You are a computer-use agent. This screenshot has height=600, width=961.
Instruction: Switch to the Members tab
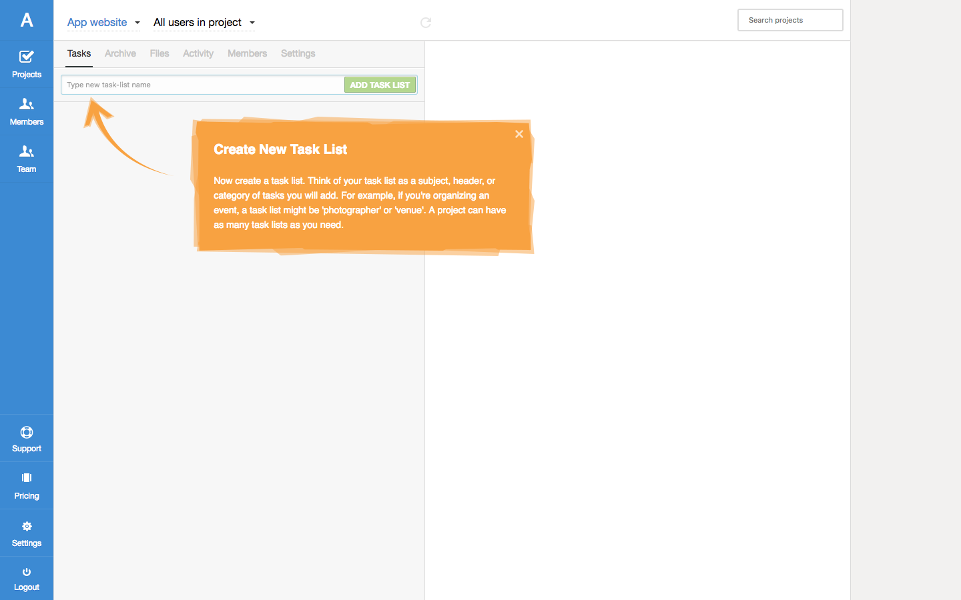point(247,53)
